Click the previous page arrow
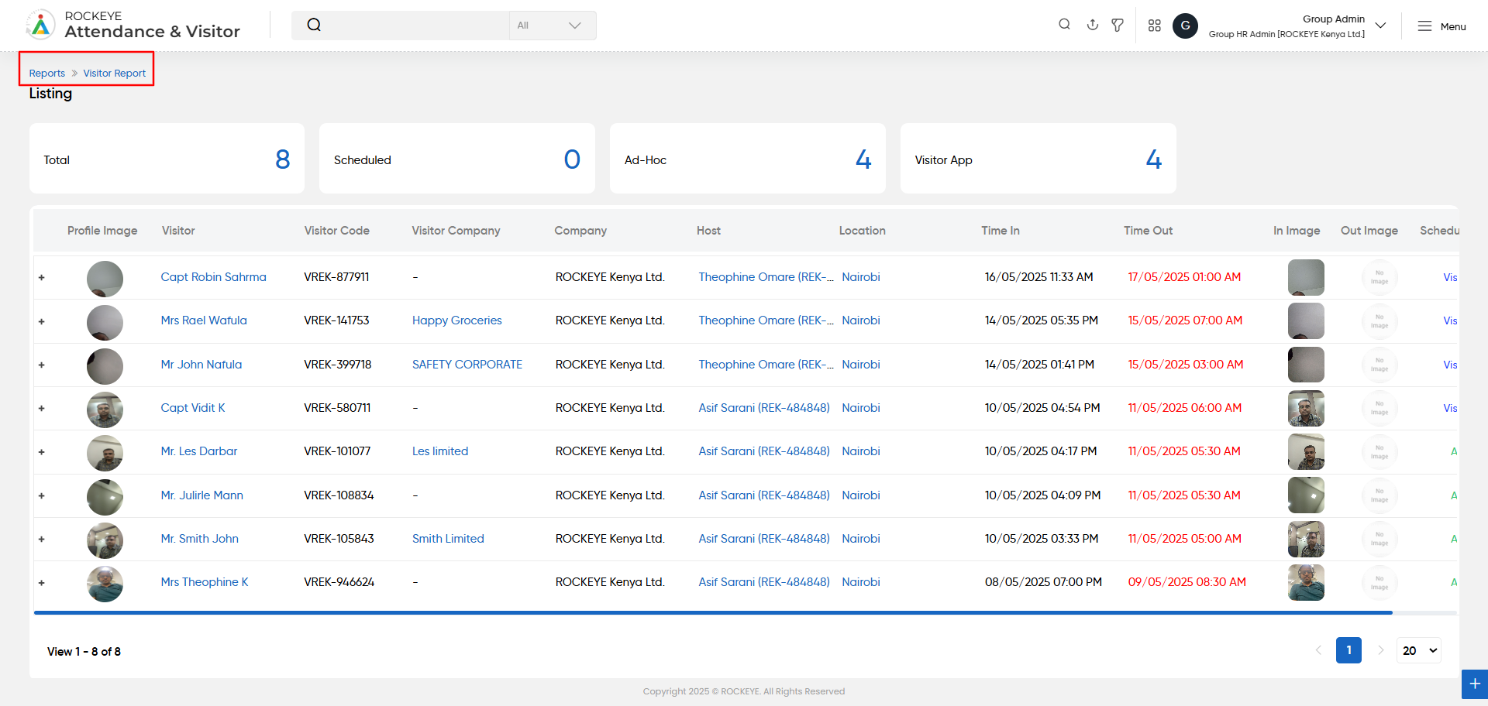Image resolution: width=1488 pixels, height=706 pixels. [1318, 650]
